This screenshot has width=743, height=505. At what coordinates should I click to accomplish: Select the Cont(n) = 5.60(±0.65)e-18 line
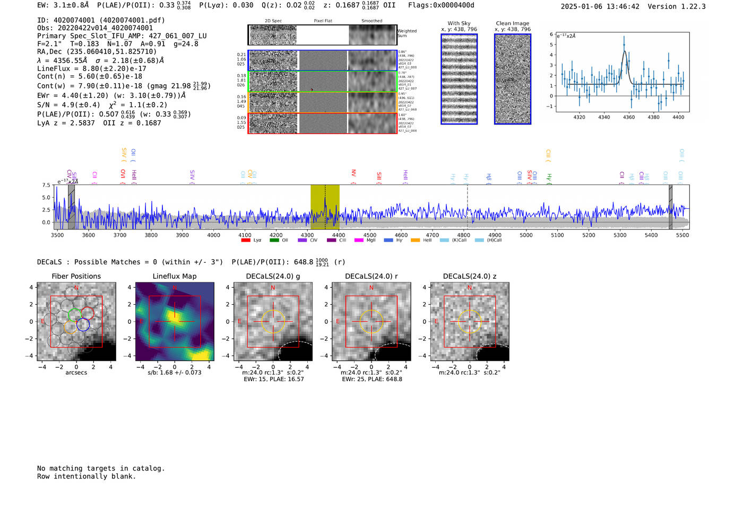[x=90, y=76]
